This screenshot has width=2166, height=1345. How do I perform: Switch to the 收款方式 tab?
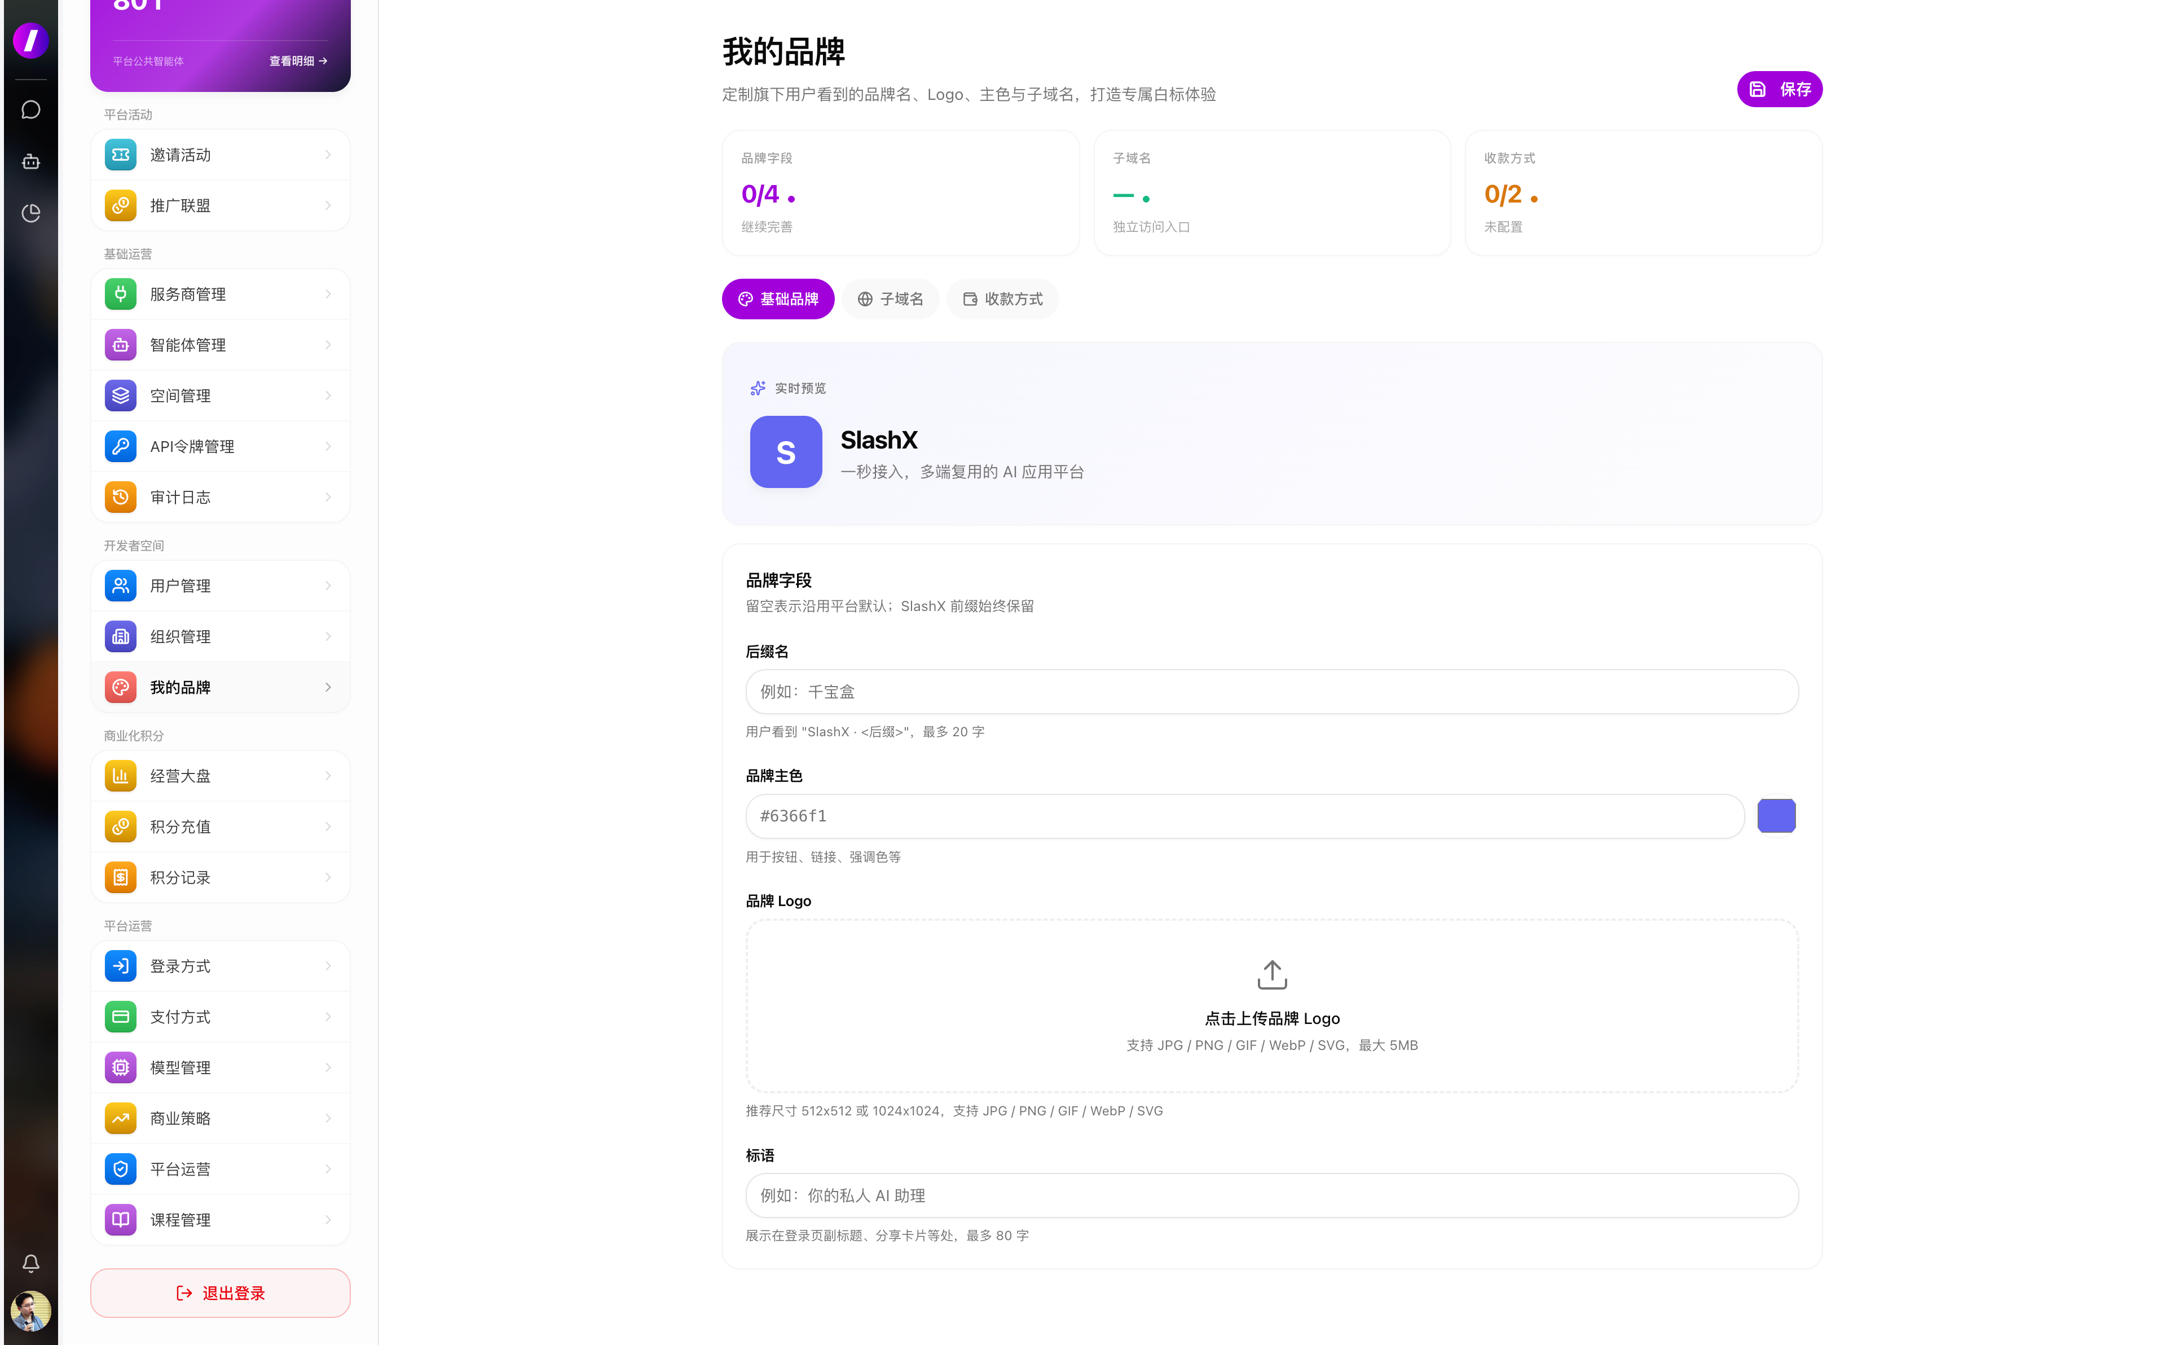pos(1003,299)
